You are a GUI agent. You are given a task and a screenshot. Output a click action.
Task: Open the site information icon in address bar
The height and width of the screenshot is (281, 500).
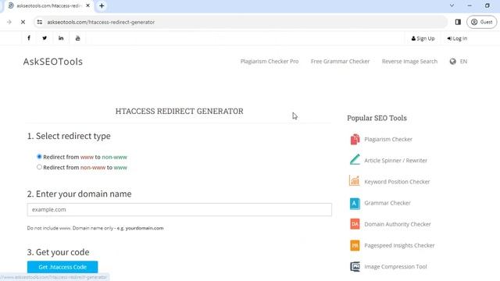click(40, 22)
